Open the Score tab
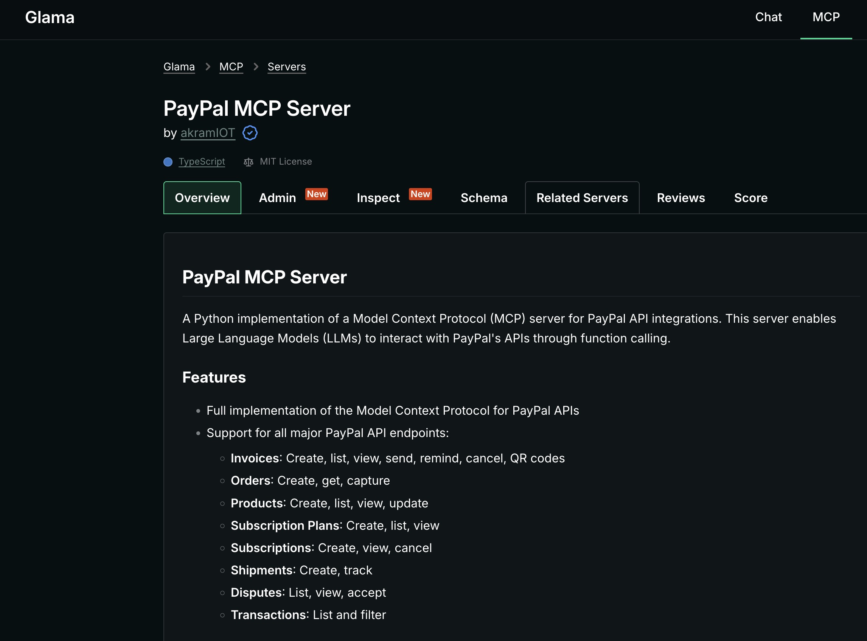 [x=750, y=198]
